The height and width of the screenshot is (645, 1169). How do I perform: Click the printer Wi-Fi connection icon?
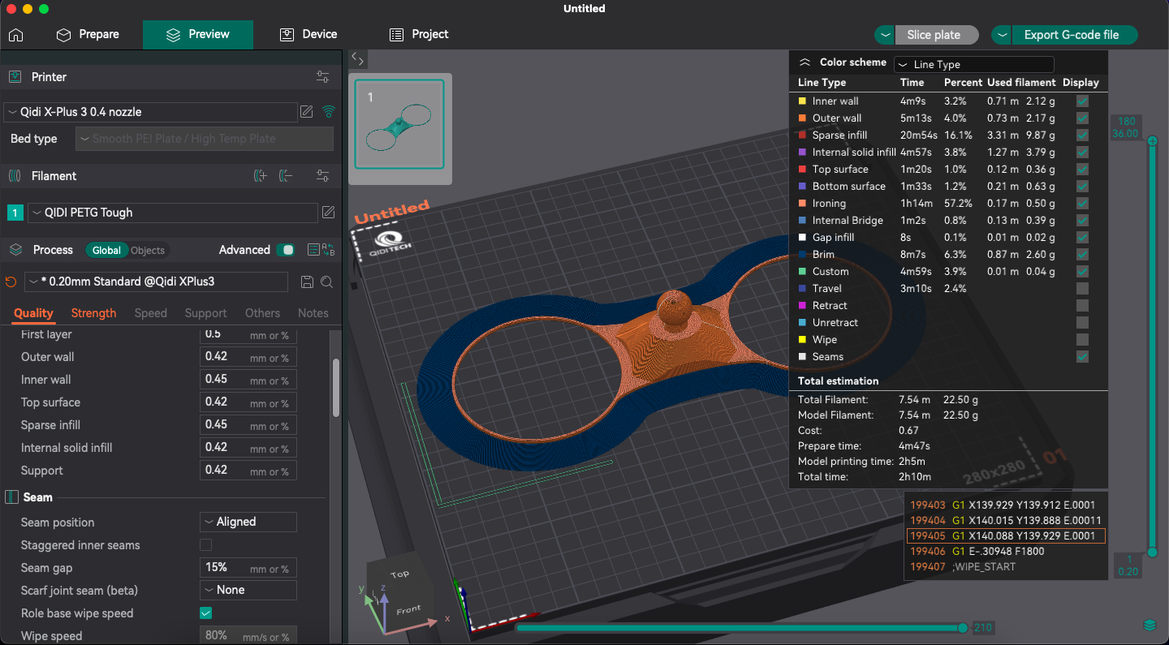click(328, 112)
